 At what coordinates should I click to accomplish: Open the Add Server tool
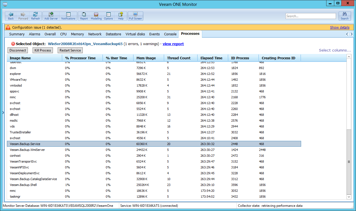tap(51, 16)
